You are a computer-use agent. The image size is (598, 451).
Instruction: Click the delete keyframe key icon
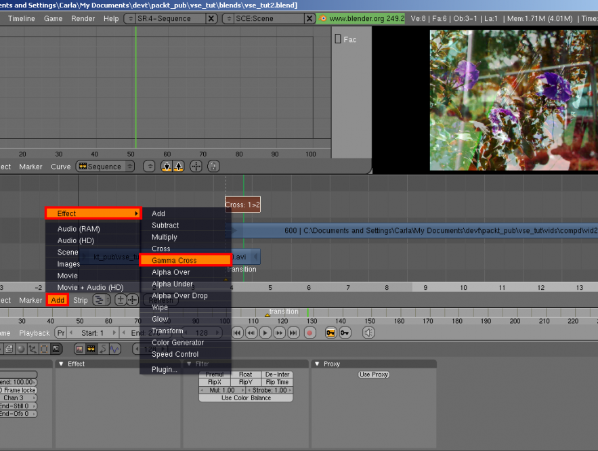pyautogui.click(x=345, y=332)
